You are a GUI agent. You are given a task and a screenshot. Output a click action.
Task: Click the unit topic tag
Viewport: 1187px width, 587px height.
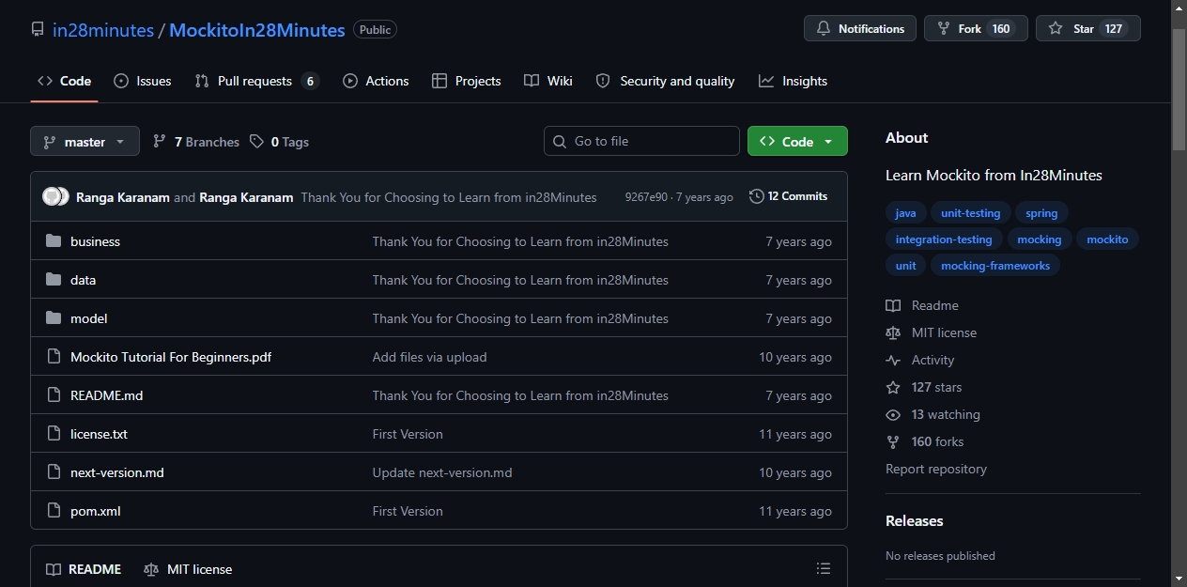(x=905, y=266)
